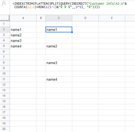Click the select-all corner box
Screen dimensions: 135x132
tap(5, 18)
